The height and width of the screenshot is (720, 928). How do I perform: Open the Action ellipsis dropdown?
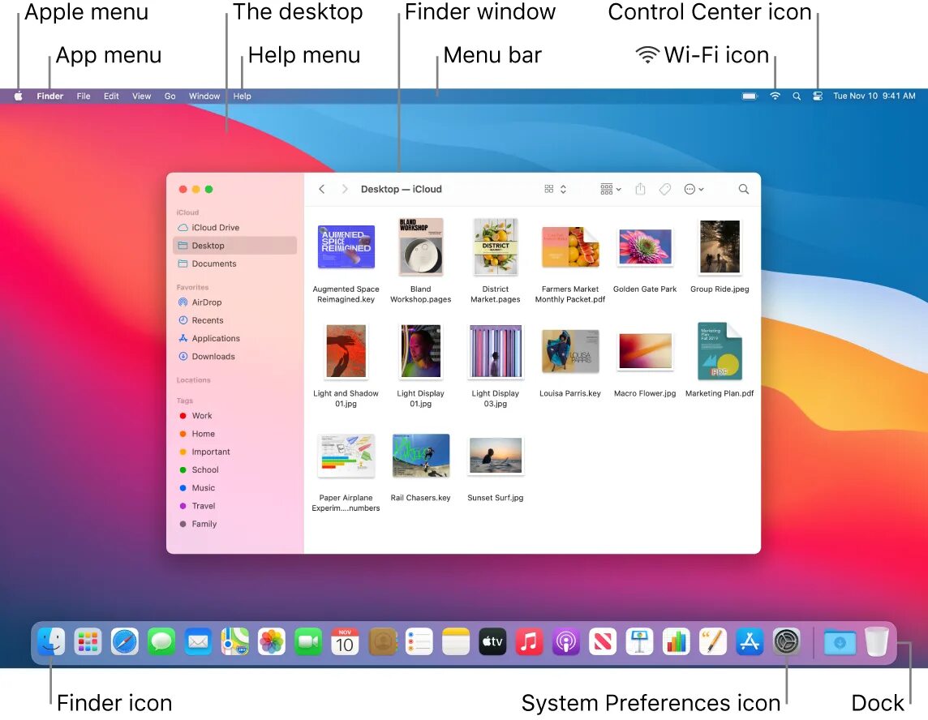click(694, 189)
